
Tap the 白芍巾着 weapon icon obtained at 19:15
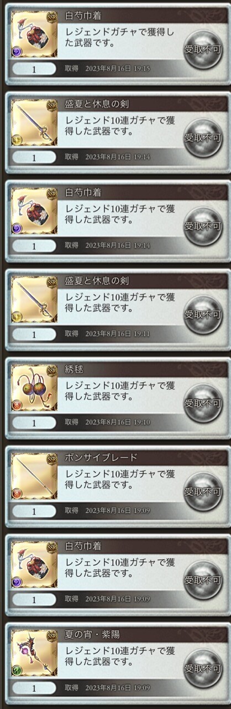pyautogui.click(x=34, y=34)
